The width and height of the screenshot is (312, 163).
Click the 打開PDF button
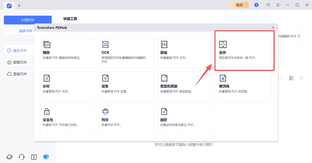tap(28, 20)
